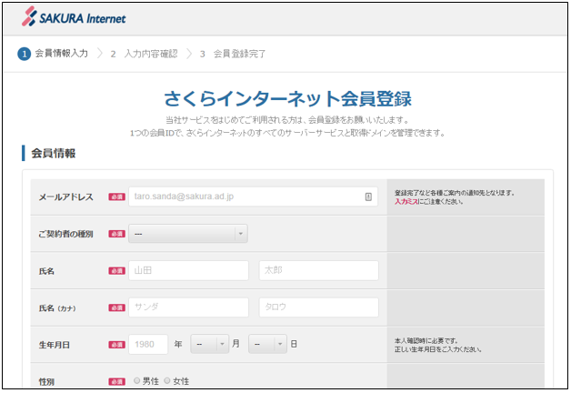
Task: Click the メールアドレス label
Action: [65, 197]
